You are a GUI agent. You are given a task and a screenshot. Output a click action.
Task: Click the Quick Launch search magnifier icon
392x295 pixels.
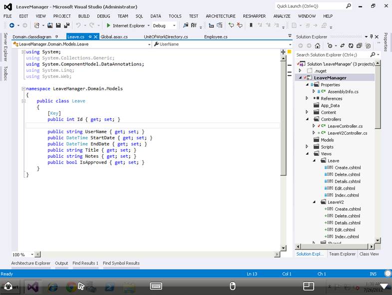click(349, 6)
